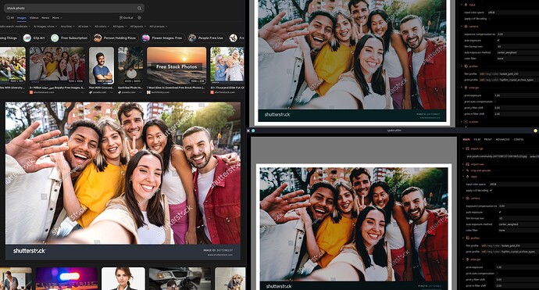Toggle apply cctf decoding in lower spektrafilm window
Viewport: 539px width, 290px height.
click(x=491, y=190)
